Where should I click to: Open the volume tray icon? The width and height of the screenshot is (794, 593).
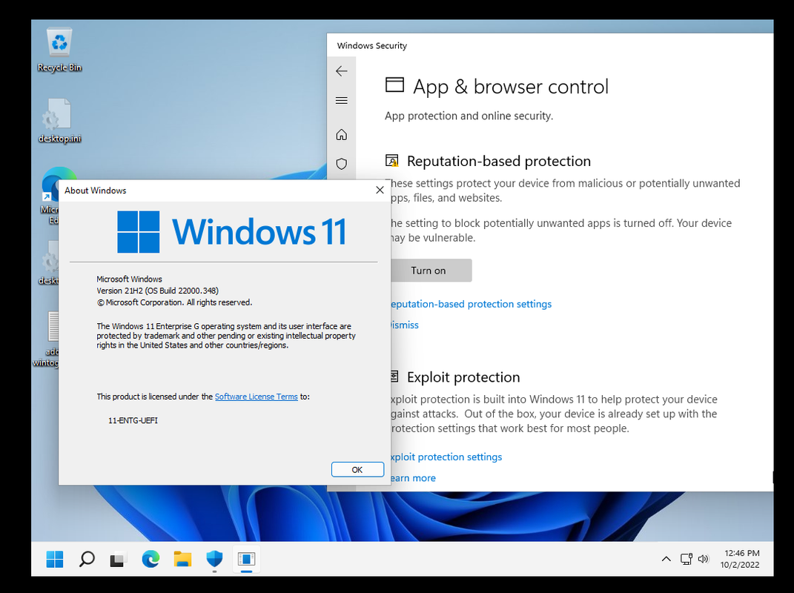[x=703, y=559]
